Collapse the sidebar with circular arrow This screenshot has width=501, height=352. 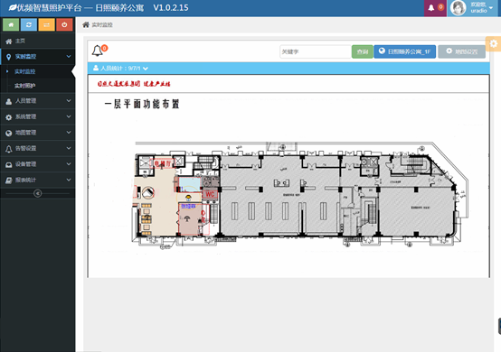point(38,193)
